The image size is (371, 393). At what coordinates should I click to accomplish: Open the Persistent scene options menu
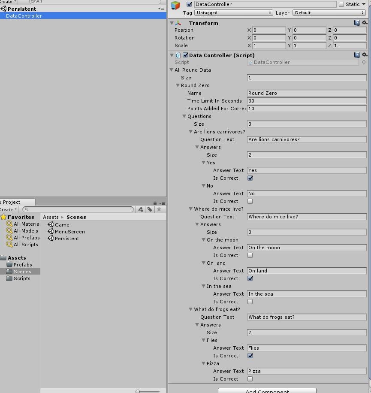tap(162, 9)
